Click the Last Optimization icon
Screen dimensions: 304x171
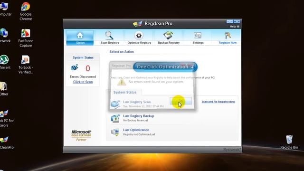[115, 132]
